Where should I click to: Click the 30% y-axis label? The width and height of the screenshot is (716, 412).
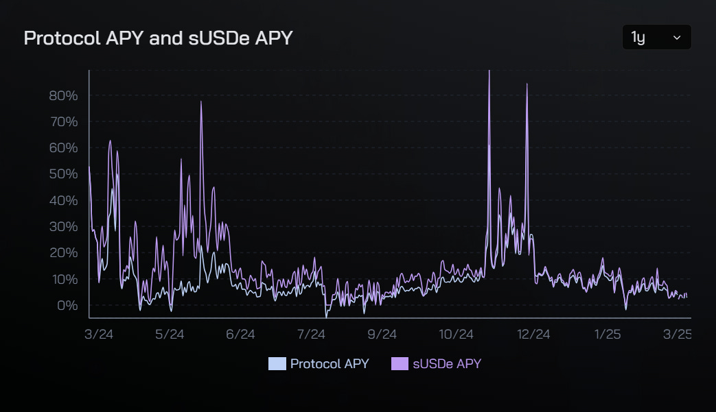pyautogui.click(x=63, y=226)
